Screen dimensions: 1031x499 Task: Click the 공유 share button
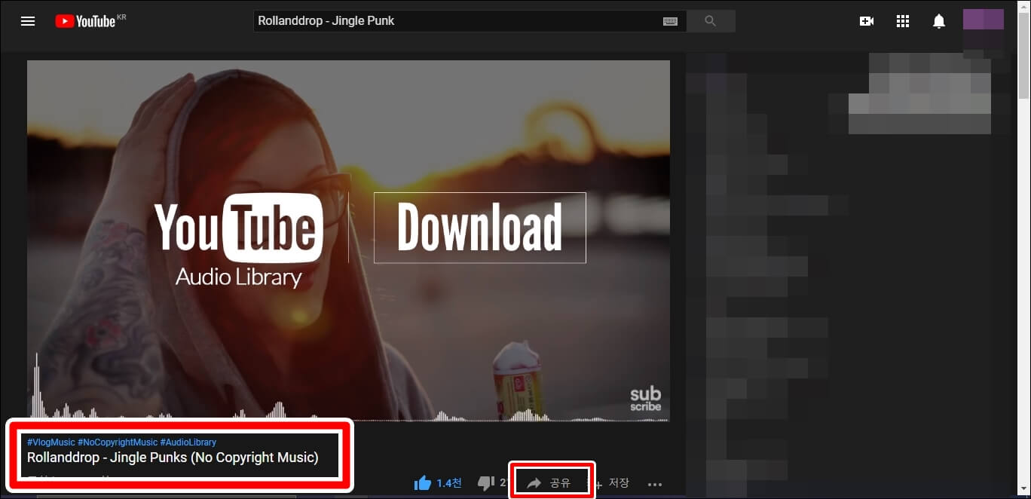pos(549,483)
